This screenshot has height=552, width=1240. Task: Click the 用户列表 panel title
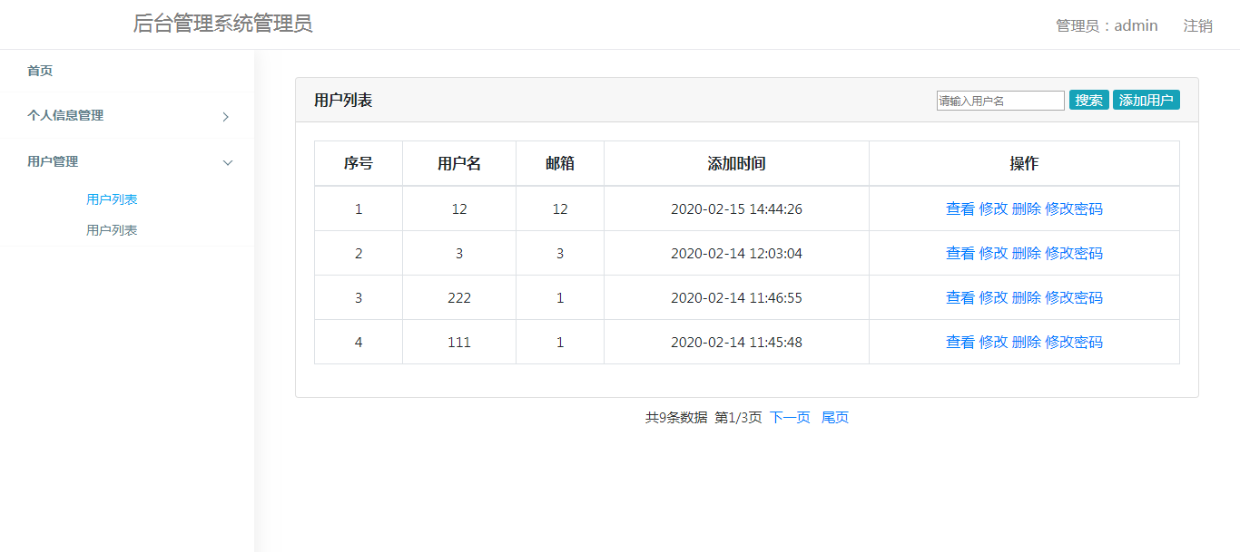[x=342, y=99]
